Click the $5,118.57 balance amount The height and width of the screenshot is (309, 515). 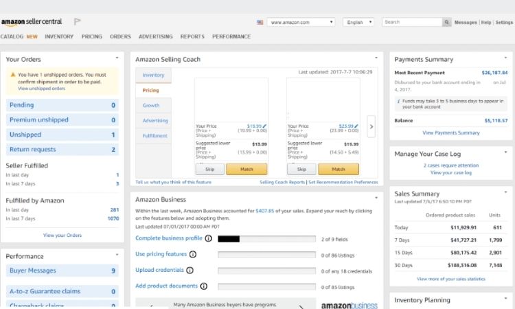496,121
